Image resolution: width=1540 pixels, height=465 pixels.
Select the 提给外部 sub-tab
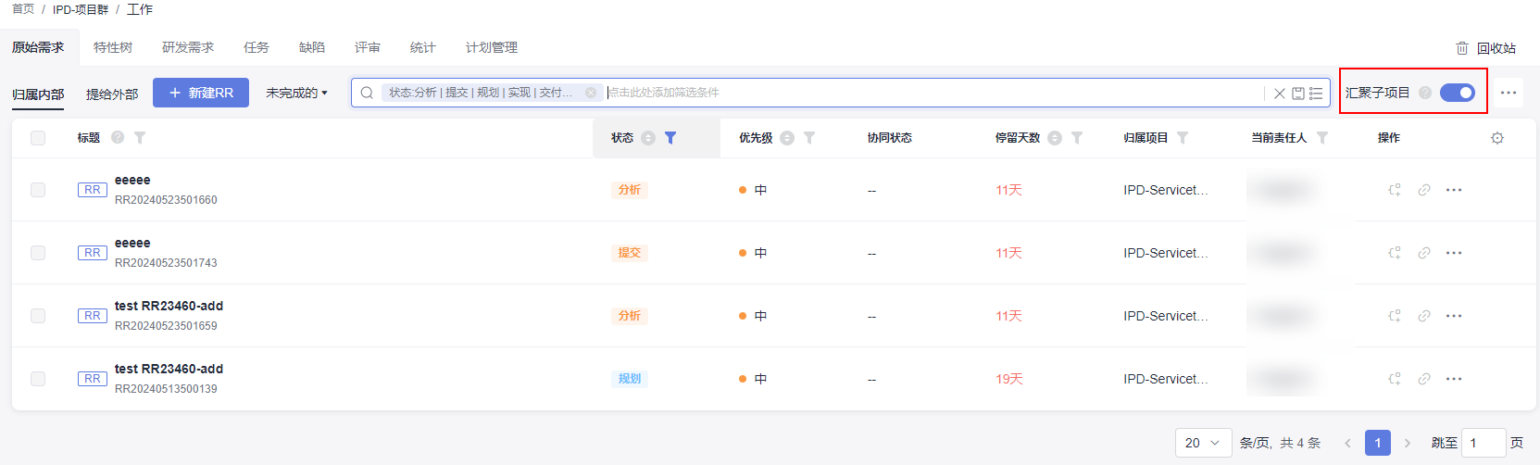click(112, 94)
